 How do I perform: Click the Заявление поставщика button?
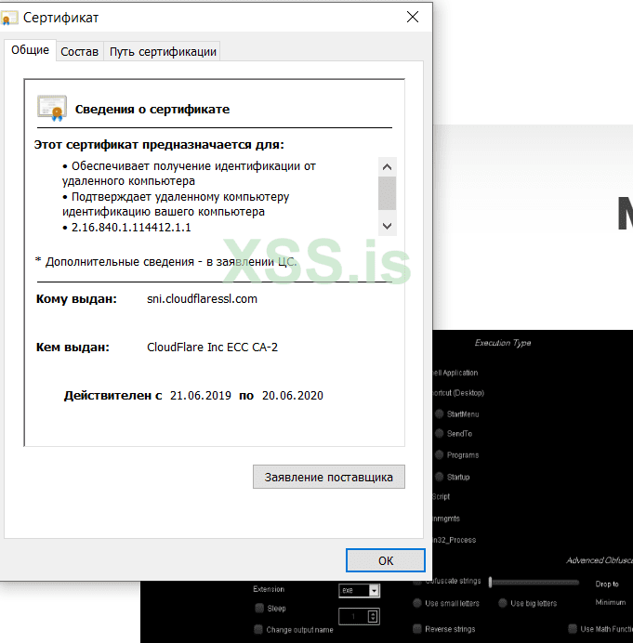pyautogui.click(x=329, y=477)
